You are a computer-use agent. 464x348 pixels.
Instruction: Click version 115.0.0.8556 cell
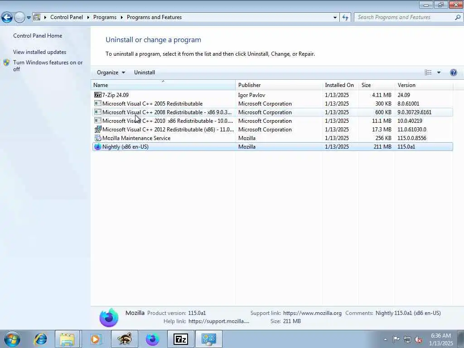(411, 138)
